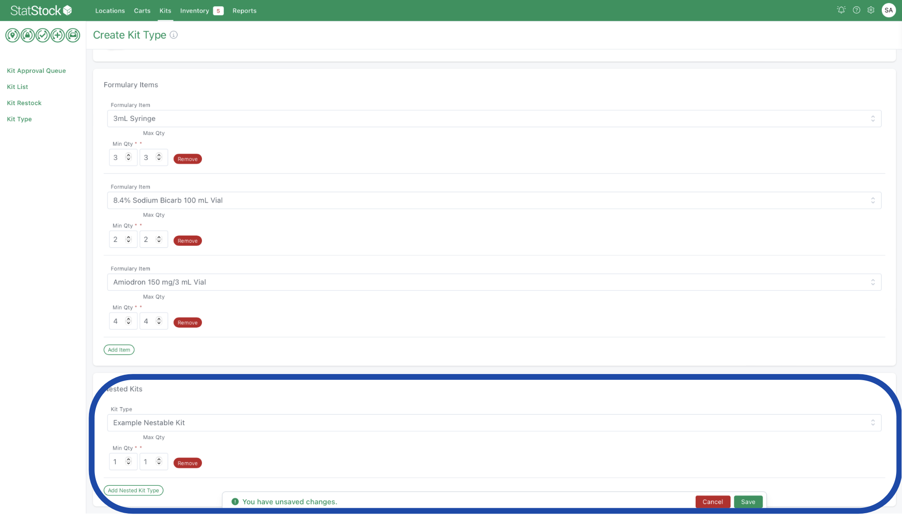Click the Max Qty stepper for Amiodron
The image size is (902, 515).
(x=159, y=321)
